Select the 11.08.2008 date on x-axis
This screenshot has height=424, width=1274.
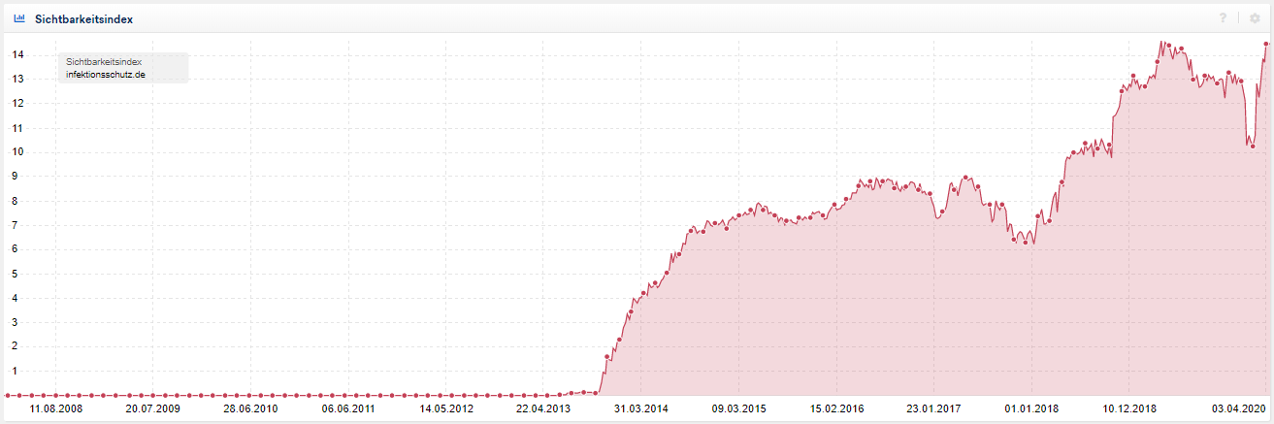[56, 409]
